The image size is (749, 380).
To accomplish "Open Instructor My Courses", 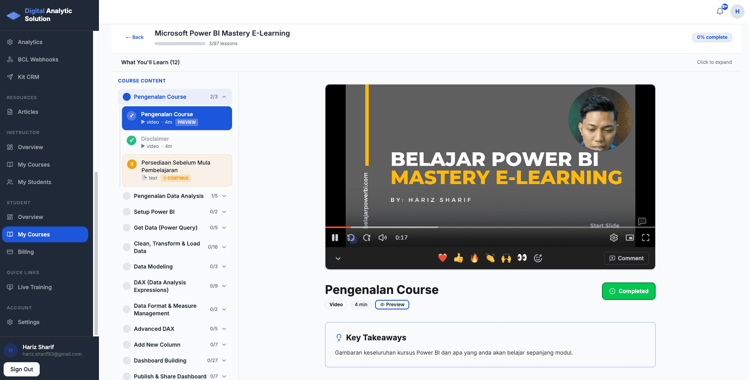I will pos(45,165).
